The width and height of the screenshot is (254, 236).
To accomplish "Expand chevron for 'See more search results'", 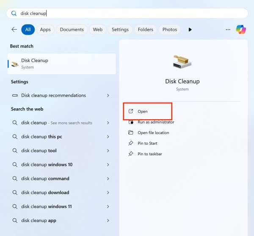I will 108,123.
